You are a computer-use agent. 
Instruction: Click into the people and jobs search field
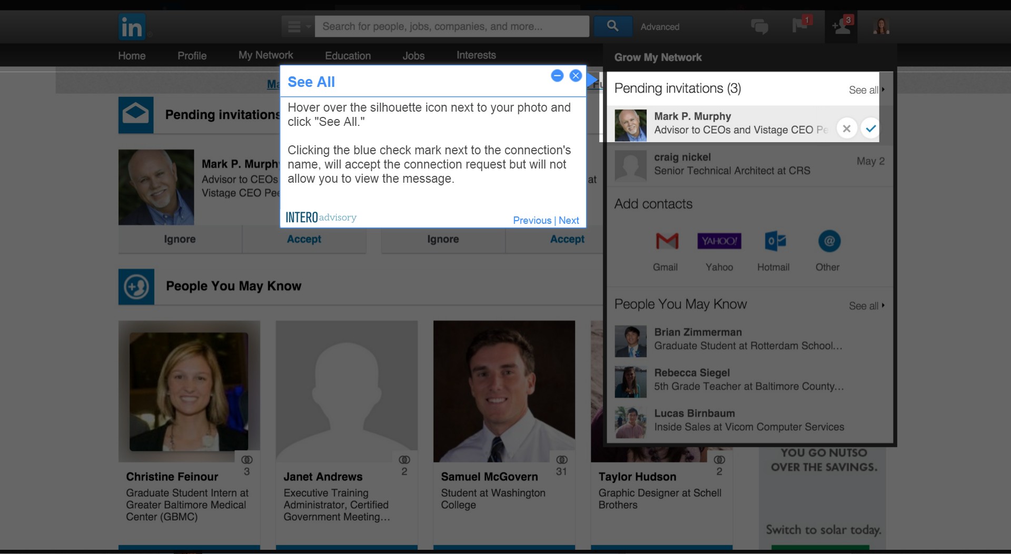[x=452, y=26]
